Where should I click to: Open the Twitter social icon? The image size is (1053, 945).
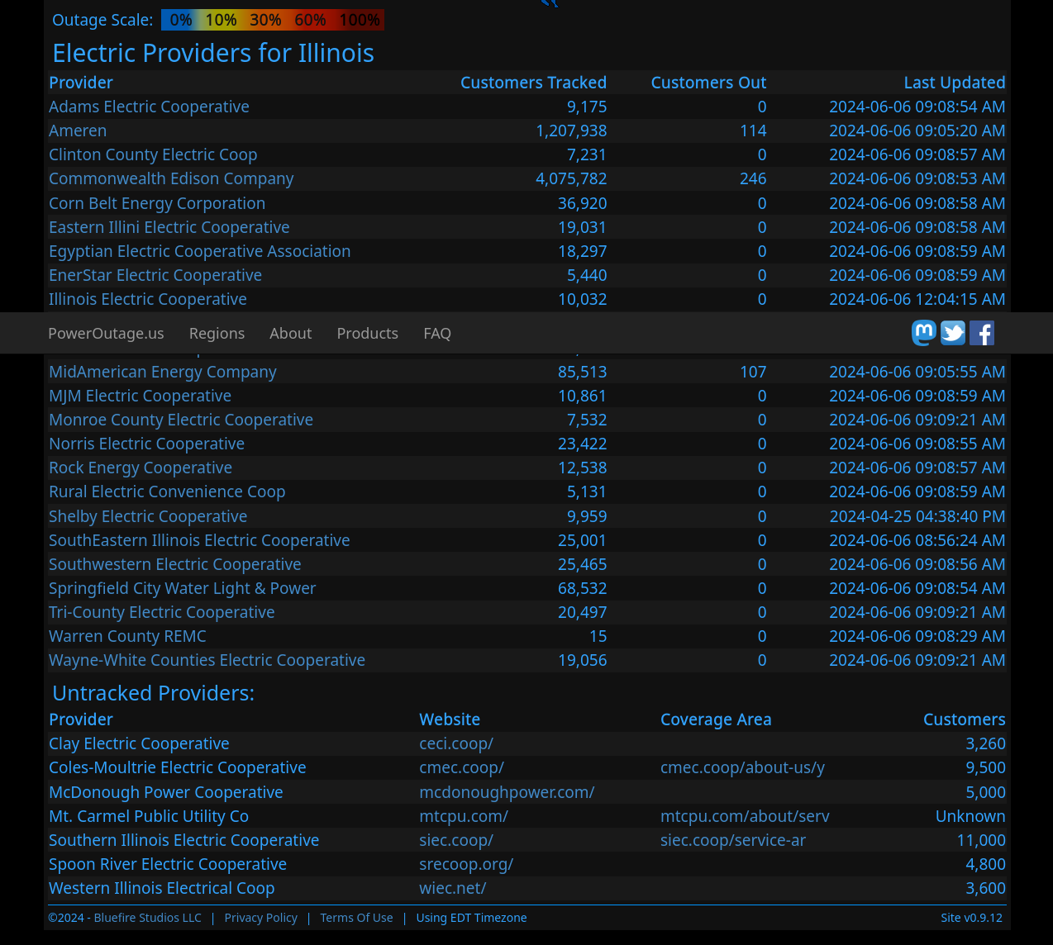(953, 333)
